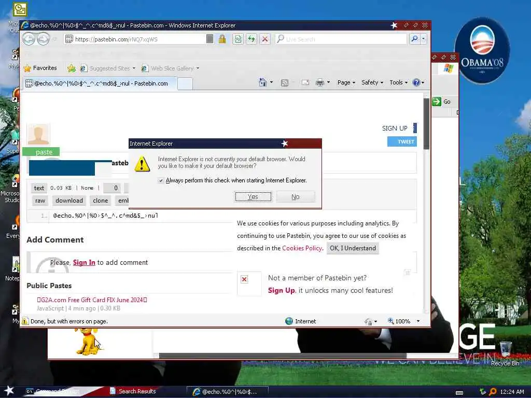Click the keyboard icon in the system tray

point(459,393)
